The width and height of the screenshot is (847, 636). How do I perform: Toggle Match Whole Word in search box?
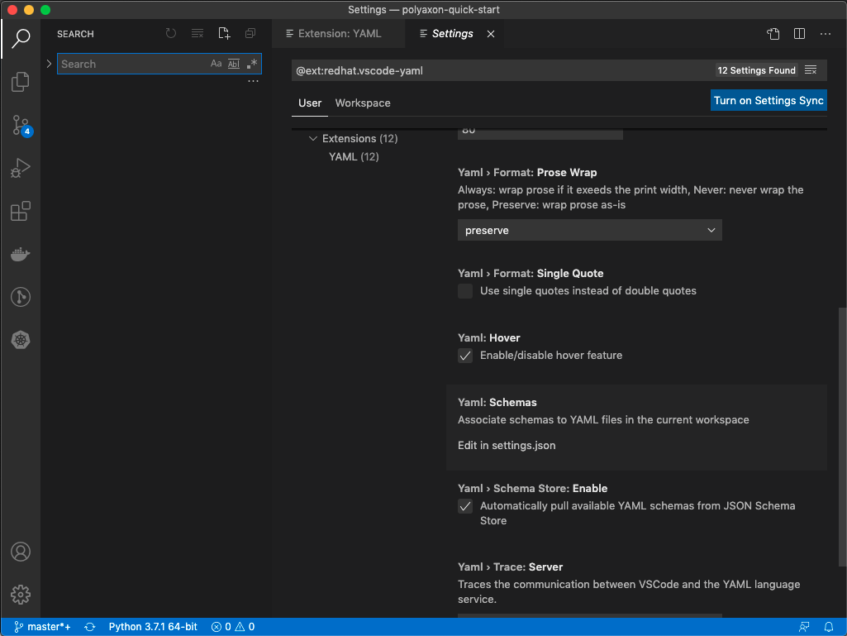coord(233,64)
